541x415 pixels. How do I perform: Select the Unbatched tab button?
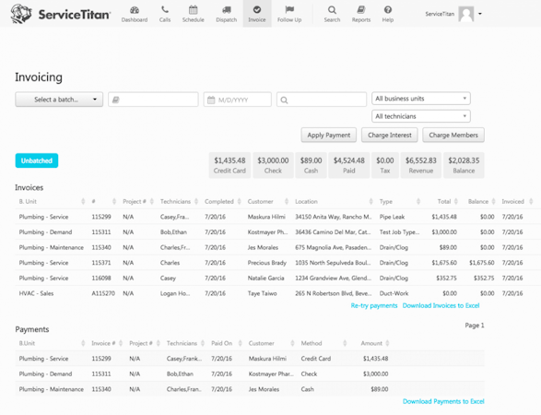point(37,160)
